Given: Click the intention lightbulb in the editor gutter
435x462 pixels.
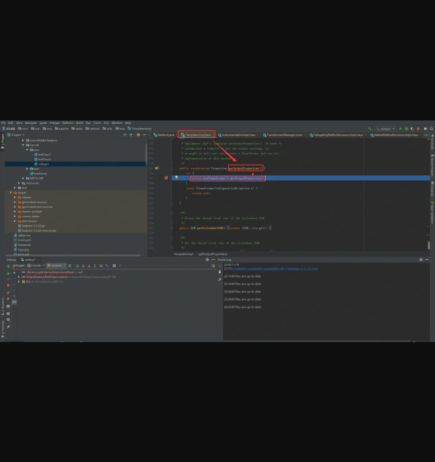Looking at the screenshot, I should pos(176,177).
